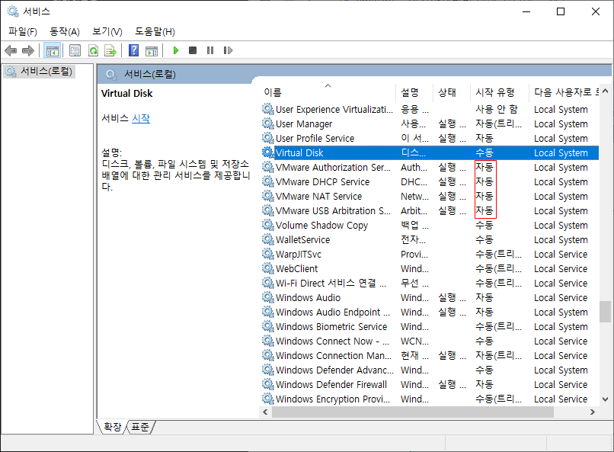The width and height of the screenshot is (614, 452).
Task: Click the Netw... description of VMware NAT Service
Action: (x=414, y=196)
